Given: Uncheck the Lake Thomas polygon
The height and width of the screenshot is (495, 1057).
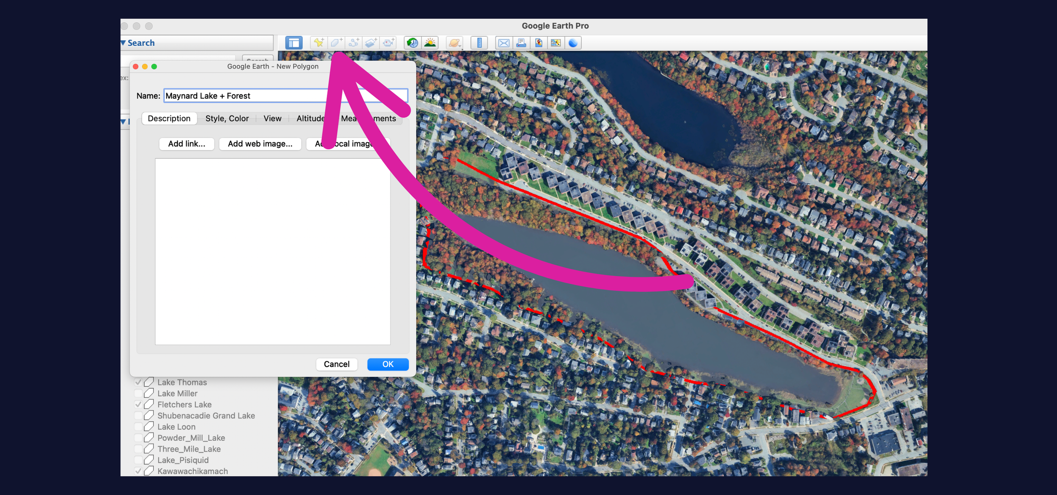Looking at the screenshot, I should tap(139, 382).
